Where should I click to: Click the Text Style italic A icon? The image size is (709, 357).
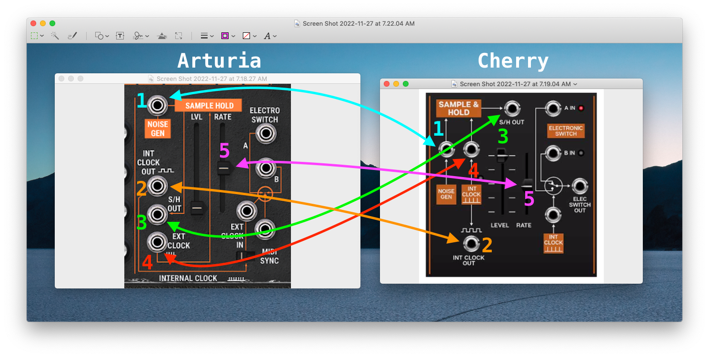(x=267, y=36)
